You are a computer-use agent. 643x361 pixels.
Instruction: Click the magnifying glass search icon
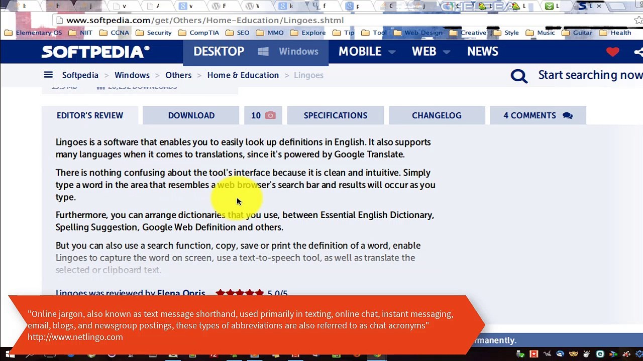(519, 76)
